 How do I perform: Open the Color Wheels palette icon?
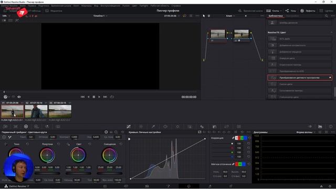click(26, 127)
